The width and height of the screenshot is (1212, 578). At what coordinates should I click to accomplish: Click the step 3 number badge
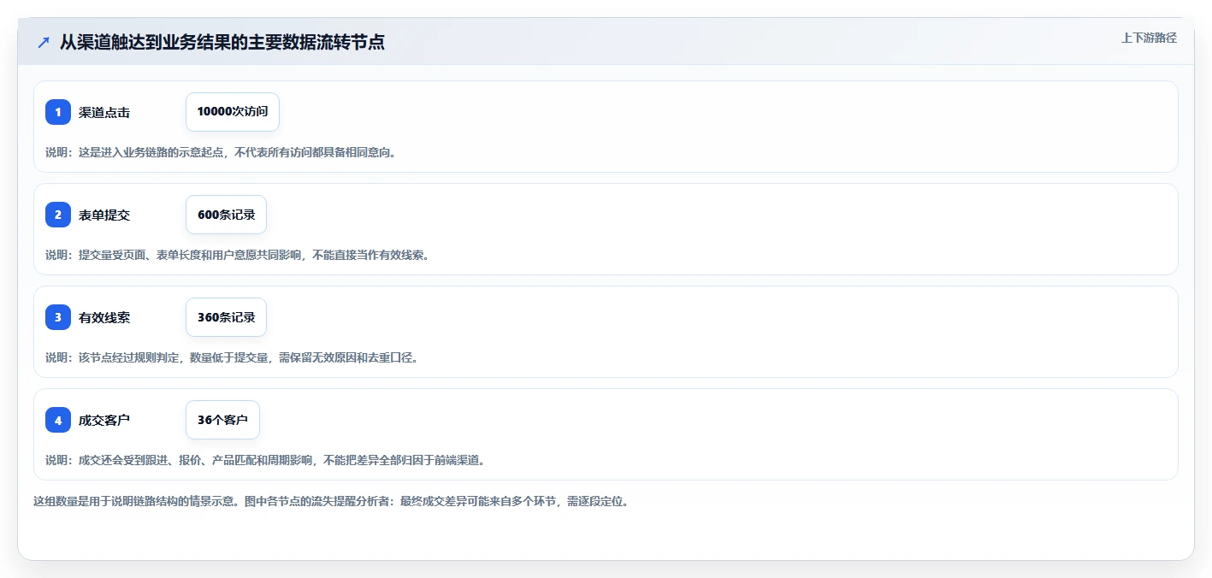click(x=58, y=317)
